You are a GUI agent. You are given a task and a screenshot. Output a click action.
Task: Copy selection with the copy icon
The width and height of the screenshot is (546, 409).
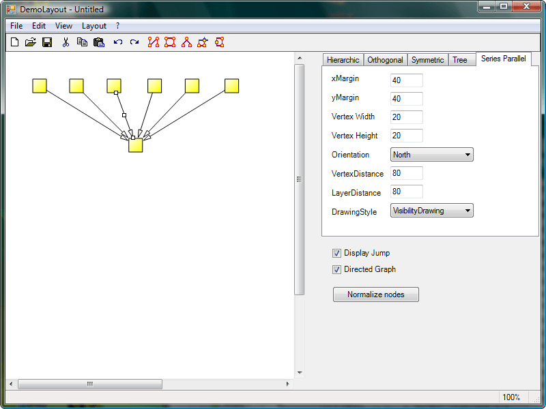82,42
